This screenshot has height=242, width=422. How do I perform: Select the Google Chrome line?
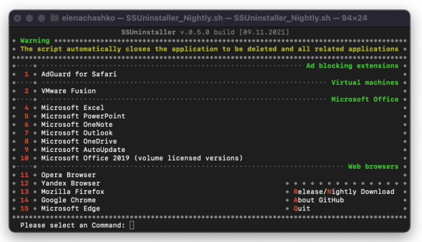coord(68,200)
